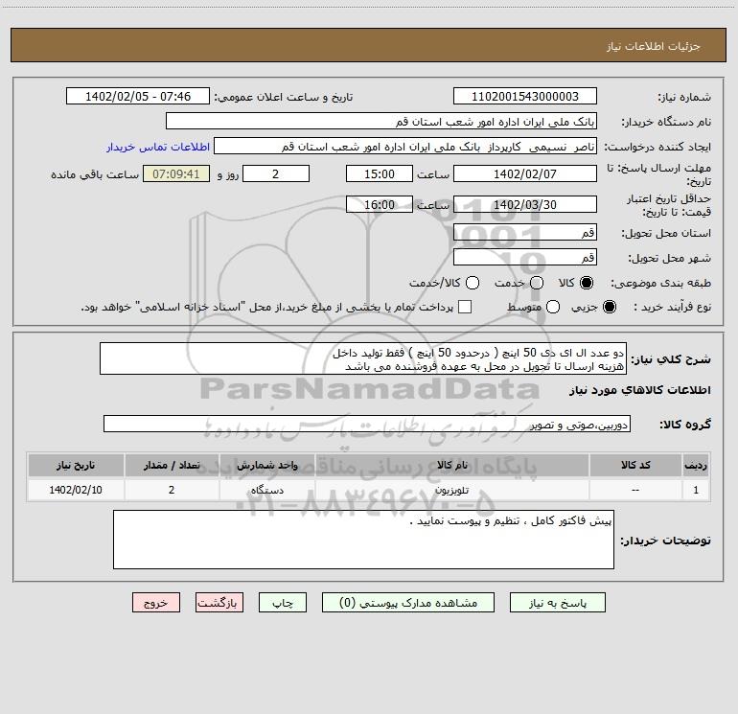Choose the متوسط purchase process option
738x714 pixels.
(x=553, y=307)
